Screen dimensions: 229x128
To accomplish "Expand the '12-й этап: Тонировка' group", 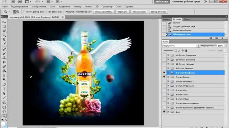I will [x=168, y=55].
